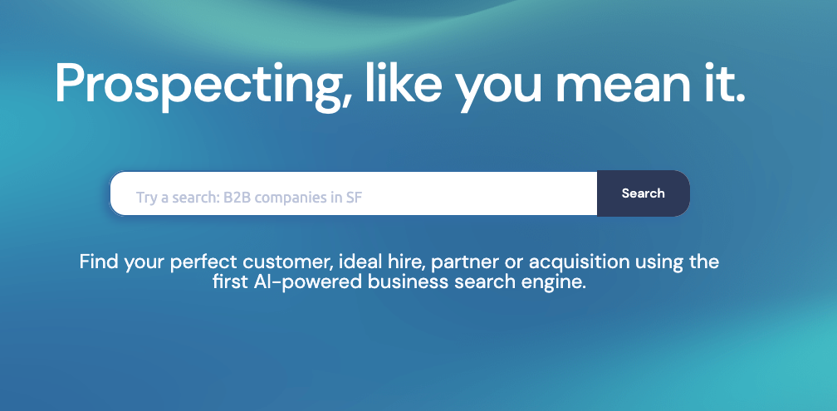Click the word 'business' in the subtitle
Viewport: 837px width, 411px height.
tap(408, 281)
